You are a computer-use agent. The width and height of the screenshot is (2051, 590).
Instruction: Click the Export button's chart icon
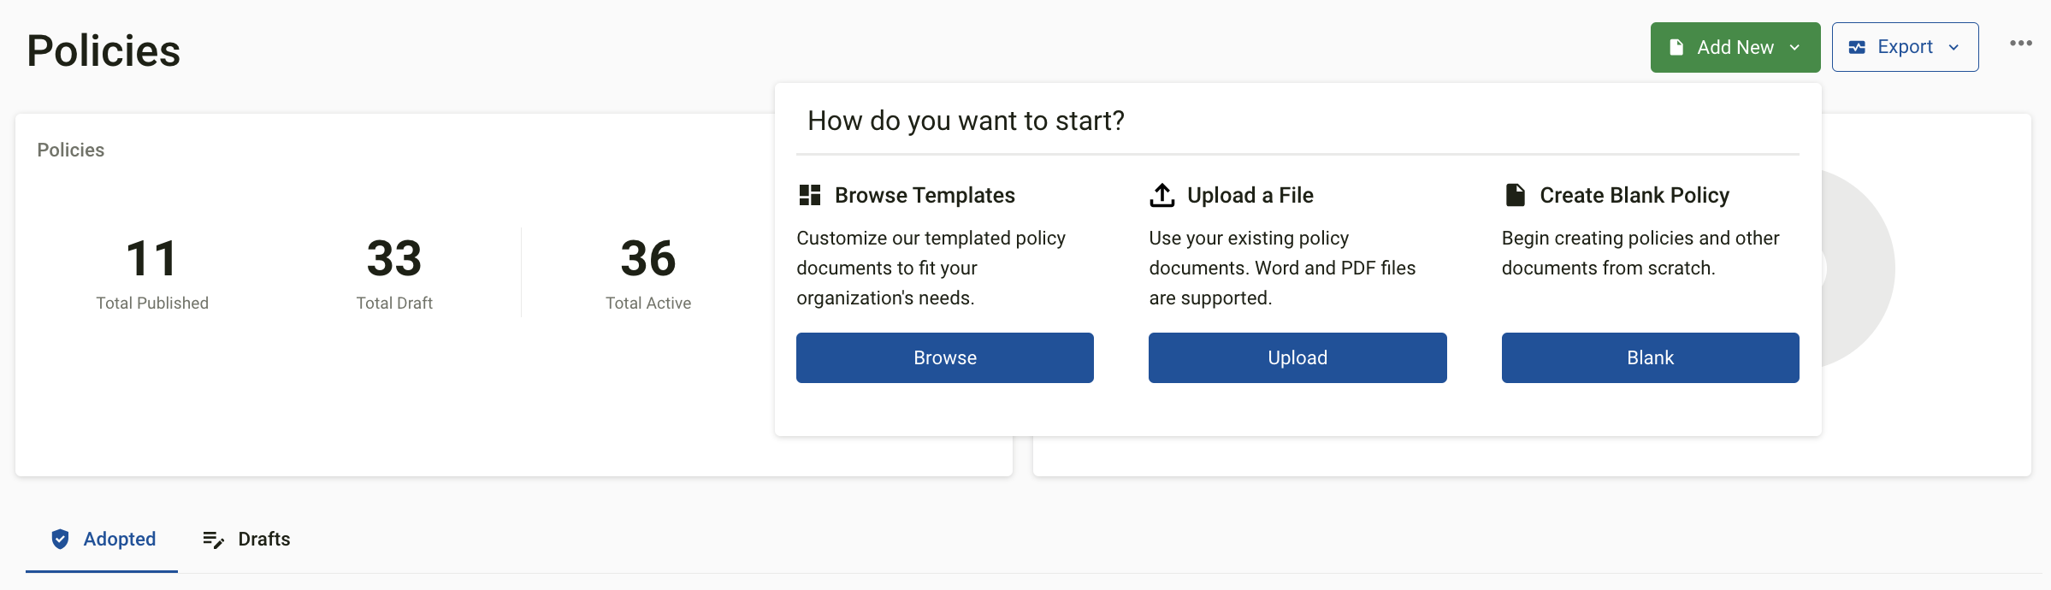pos(1857,47)
